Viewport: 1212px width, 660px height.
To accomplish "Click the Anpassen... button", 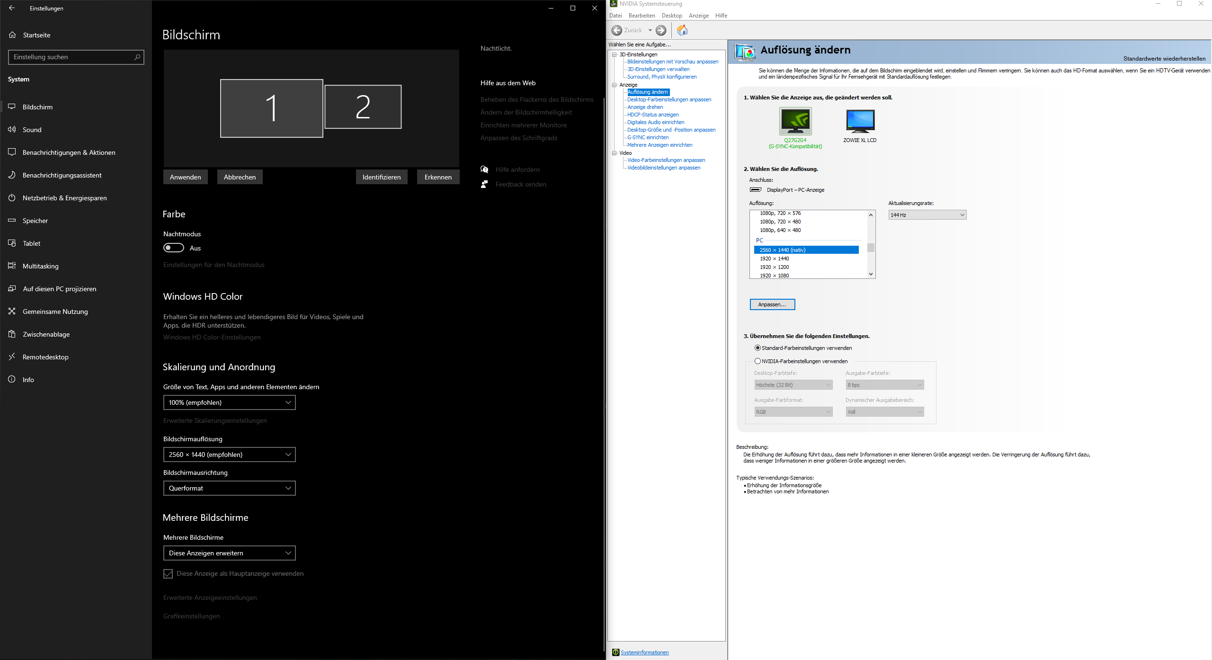I will (772, 304).
